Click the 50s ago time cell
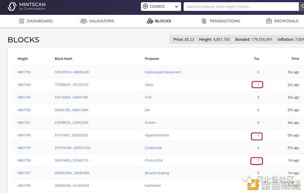 click(293, 135)
